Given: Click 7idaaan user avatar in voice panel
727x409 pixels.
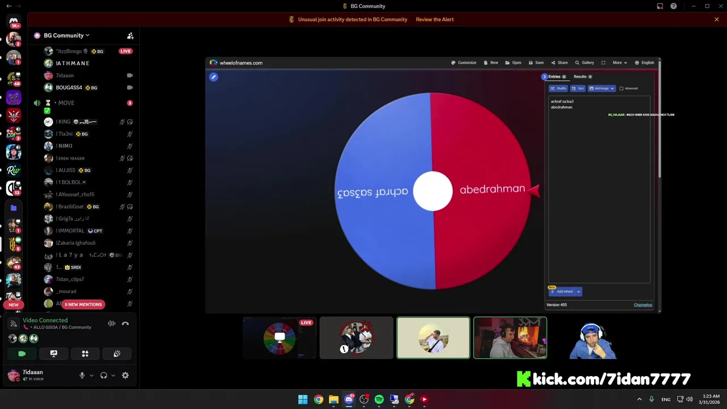Looking at the screenshot, I should (13, 375).
